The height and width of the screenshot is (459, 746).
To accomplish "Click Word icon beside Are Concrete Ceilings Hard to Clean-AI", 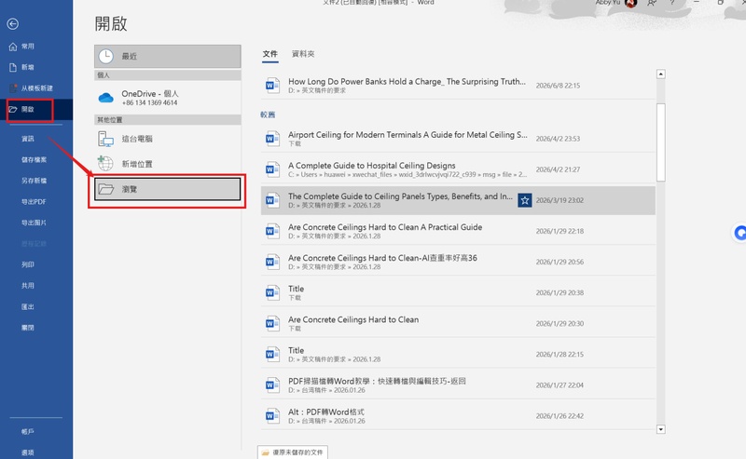I will click(x=272, y=262).
